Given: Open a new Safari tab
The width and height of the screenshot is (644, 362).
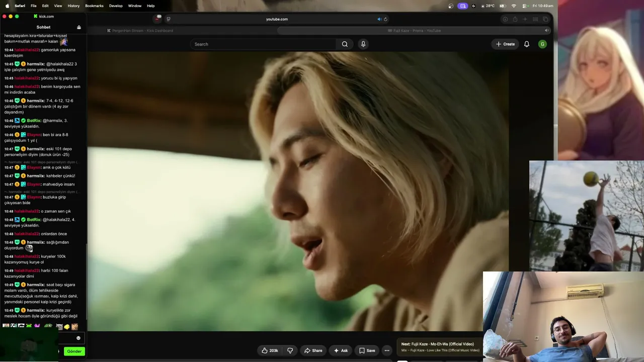Looking at the screenshot, I should coord(525,19).
